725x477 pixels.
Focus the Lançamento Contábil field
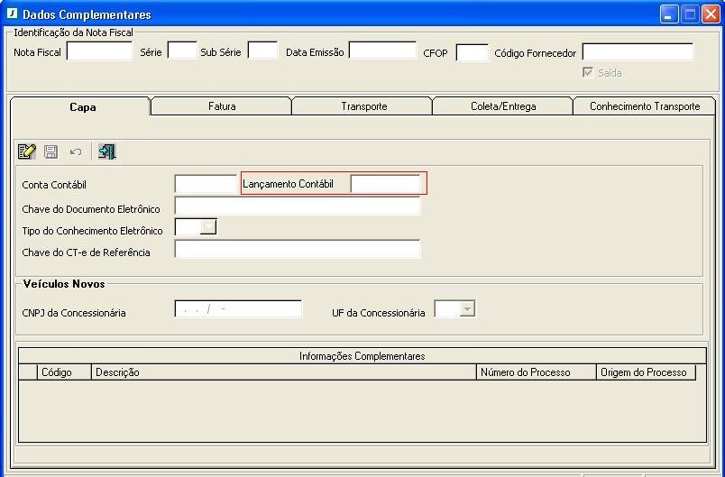pyautogui.click(x=385, y=184)
